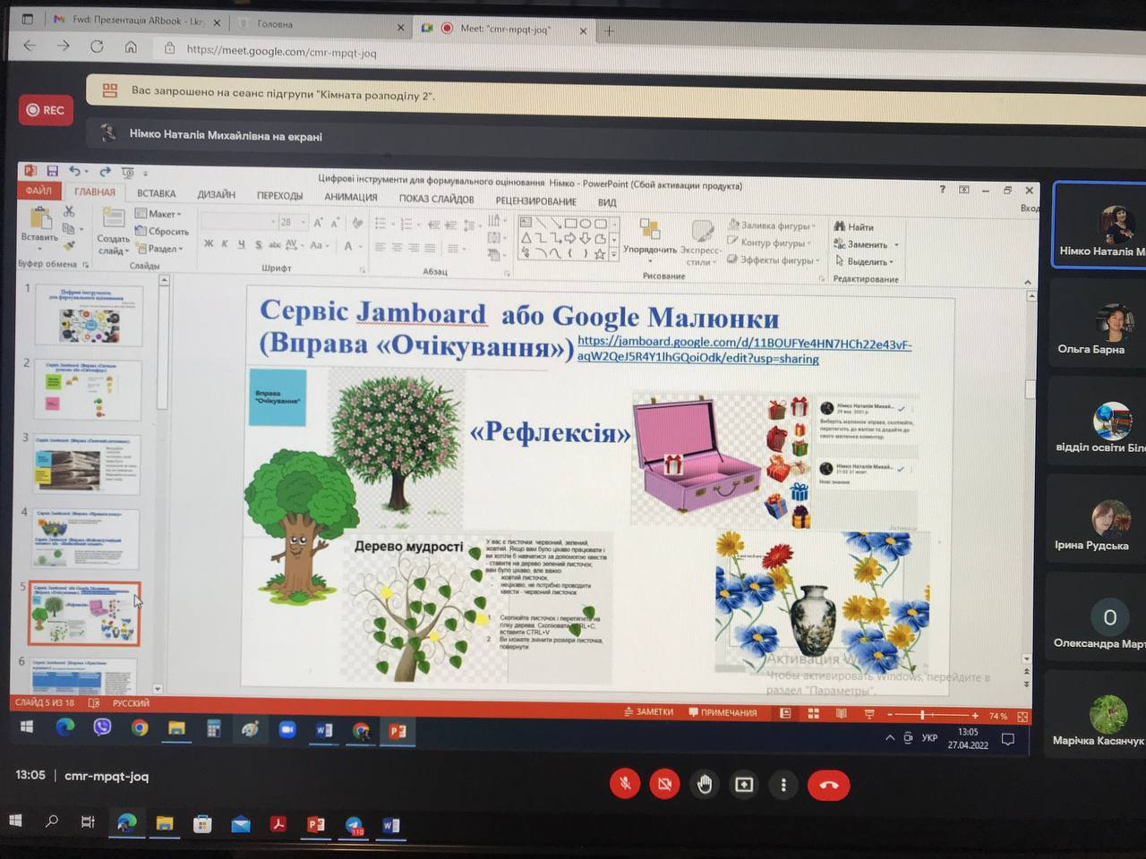Open the Выделить select dropdown
This screenshot has width=1146, height=859.
(864, 261)
